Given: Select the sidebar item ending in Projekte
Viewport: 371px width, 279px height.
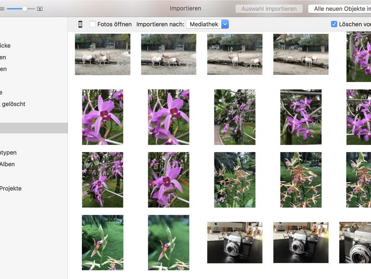Looking at the screenshot, I should click(x=11, y=188).
